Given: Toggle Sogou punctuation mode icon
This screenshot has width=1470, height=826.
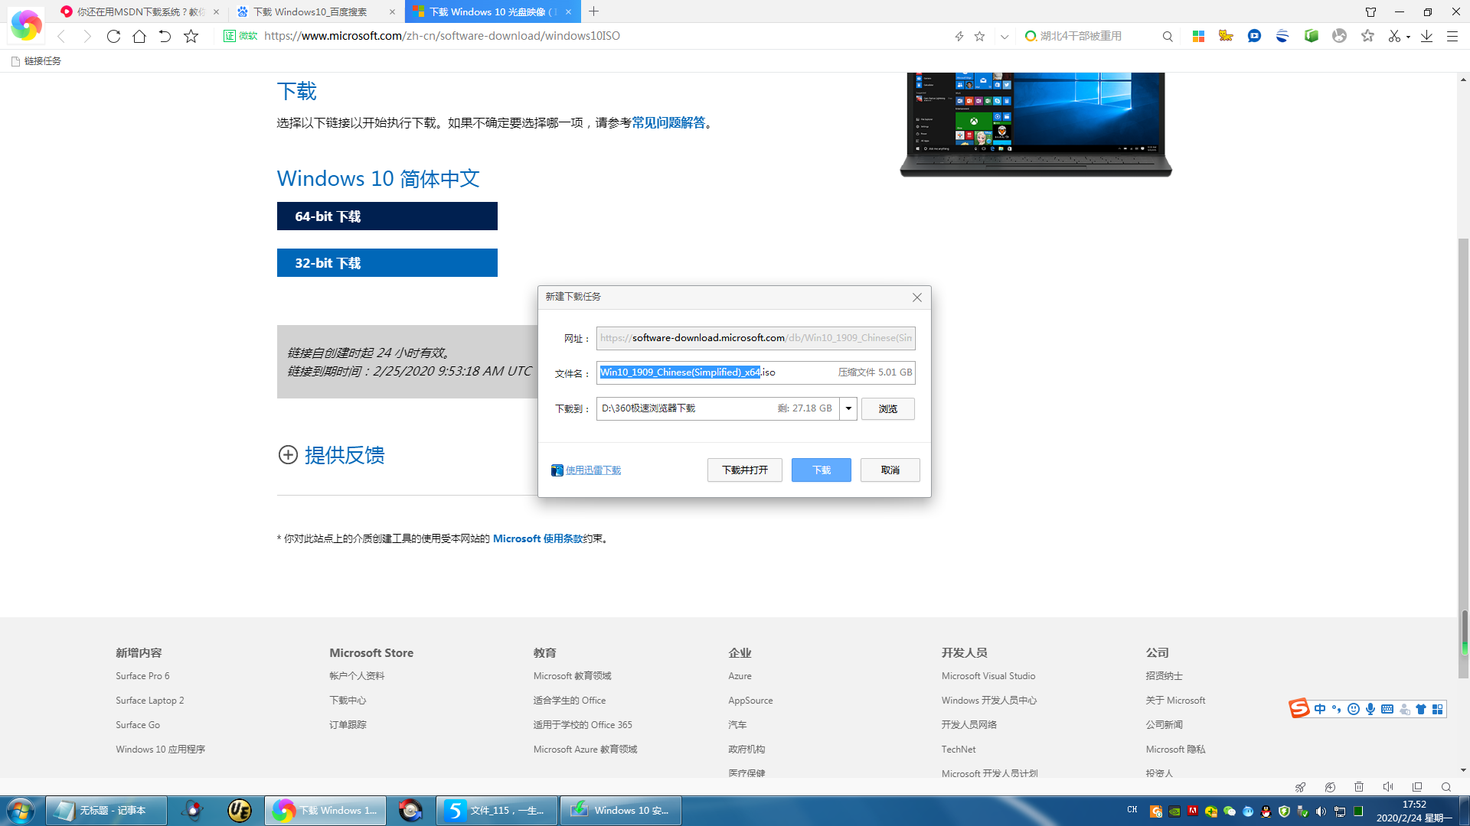Looking at the screenshot, I should coord(1337,709).
